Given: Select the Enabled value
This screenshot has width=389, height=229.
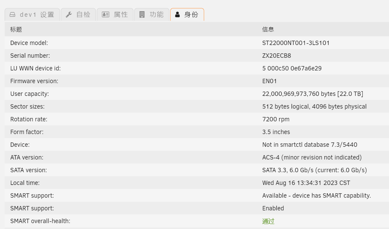Looking at the screenshot, I should 273,208.
